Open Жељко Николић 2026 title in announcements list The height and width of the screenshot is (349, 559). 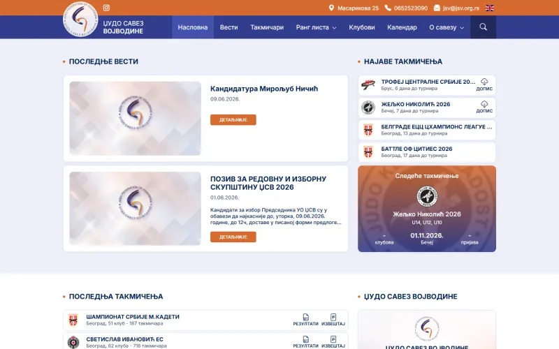(415, 104)
